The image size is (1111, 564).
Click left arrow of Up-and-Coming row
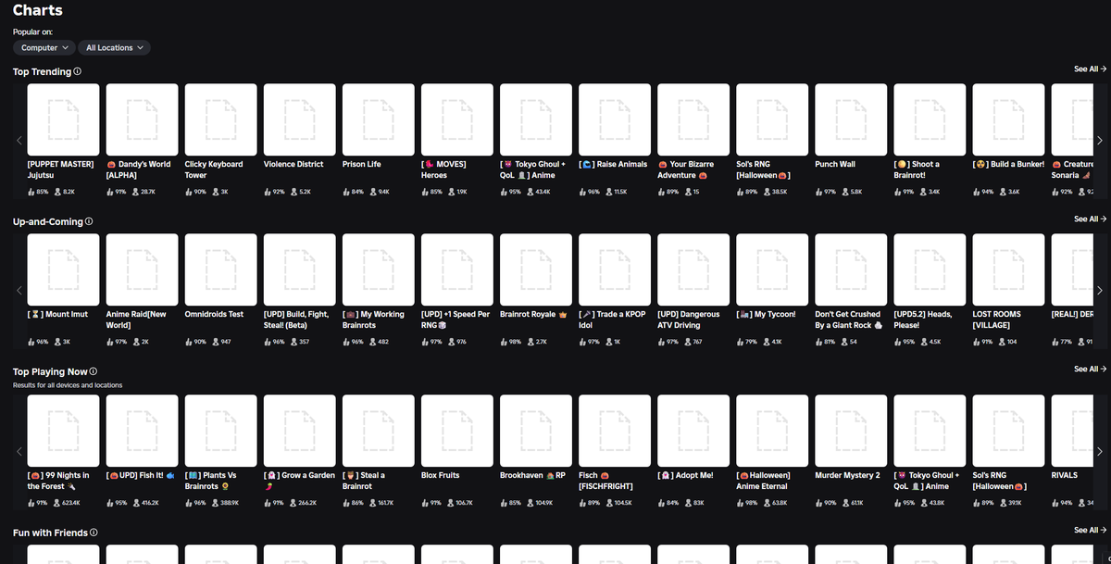19,291
